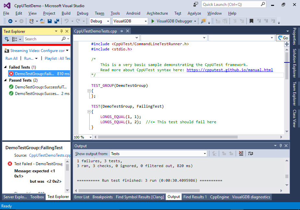This screenshot has width=300, height=210.
Task: Start debugging with the green play icon
Action: [153, 21]
